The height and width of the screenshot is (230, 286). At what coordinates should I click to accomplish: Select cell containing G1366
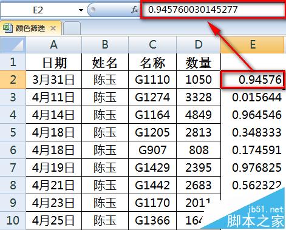(x=152, y=220)
